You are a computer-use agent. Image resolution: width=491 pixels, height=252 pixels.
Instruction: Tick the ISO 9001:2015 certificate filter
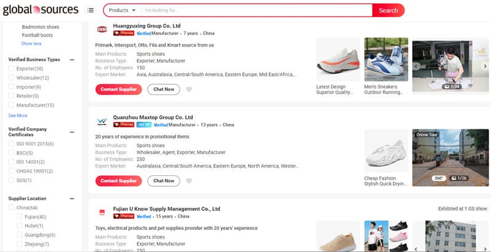pyautogui.click(x=12, y=143)
